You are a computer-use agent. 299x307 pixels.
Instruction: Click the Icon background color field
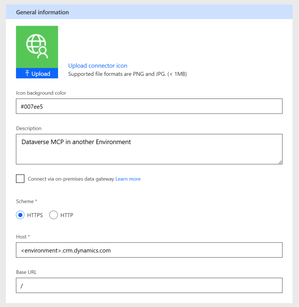coord(149,106)
